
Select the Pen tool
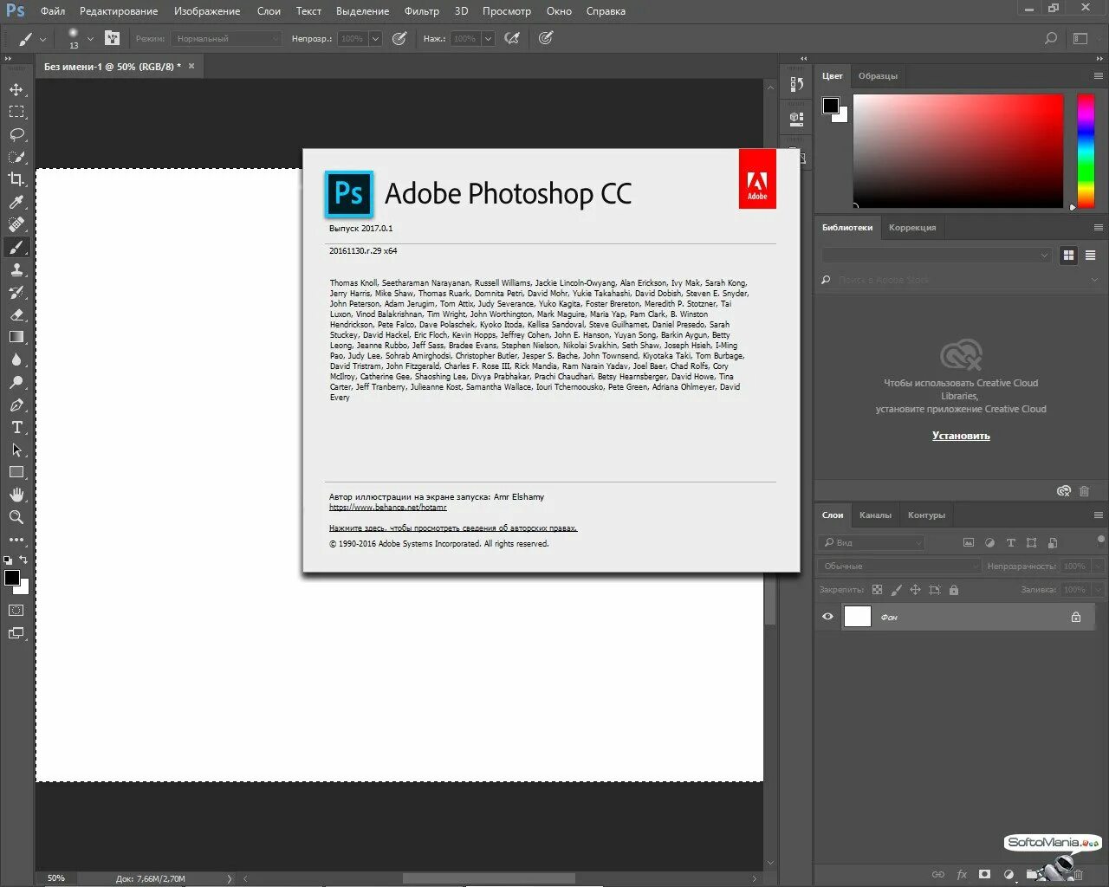[x=16, y=405]
